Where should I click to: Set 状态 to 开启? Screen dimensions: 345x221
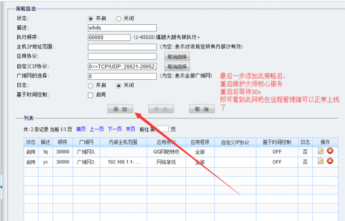(91, 18)
